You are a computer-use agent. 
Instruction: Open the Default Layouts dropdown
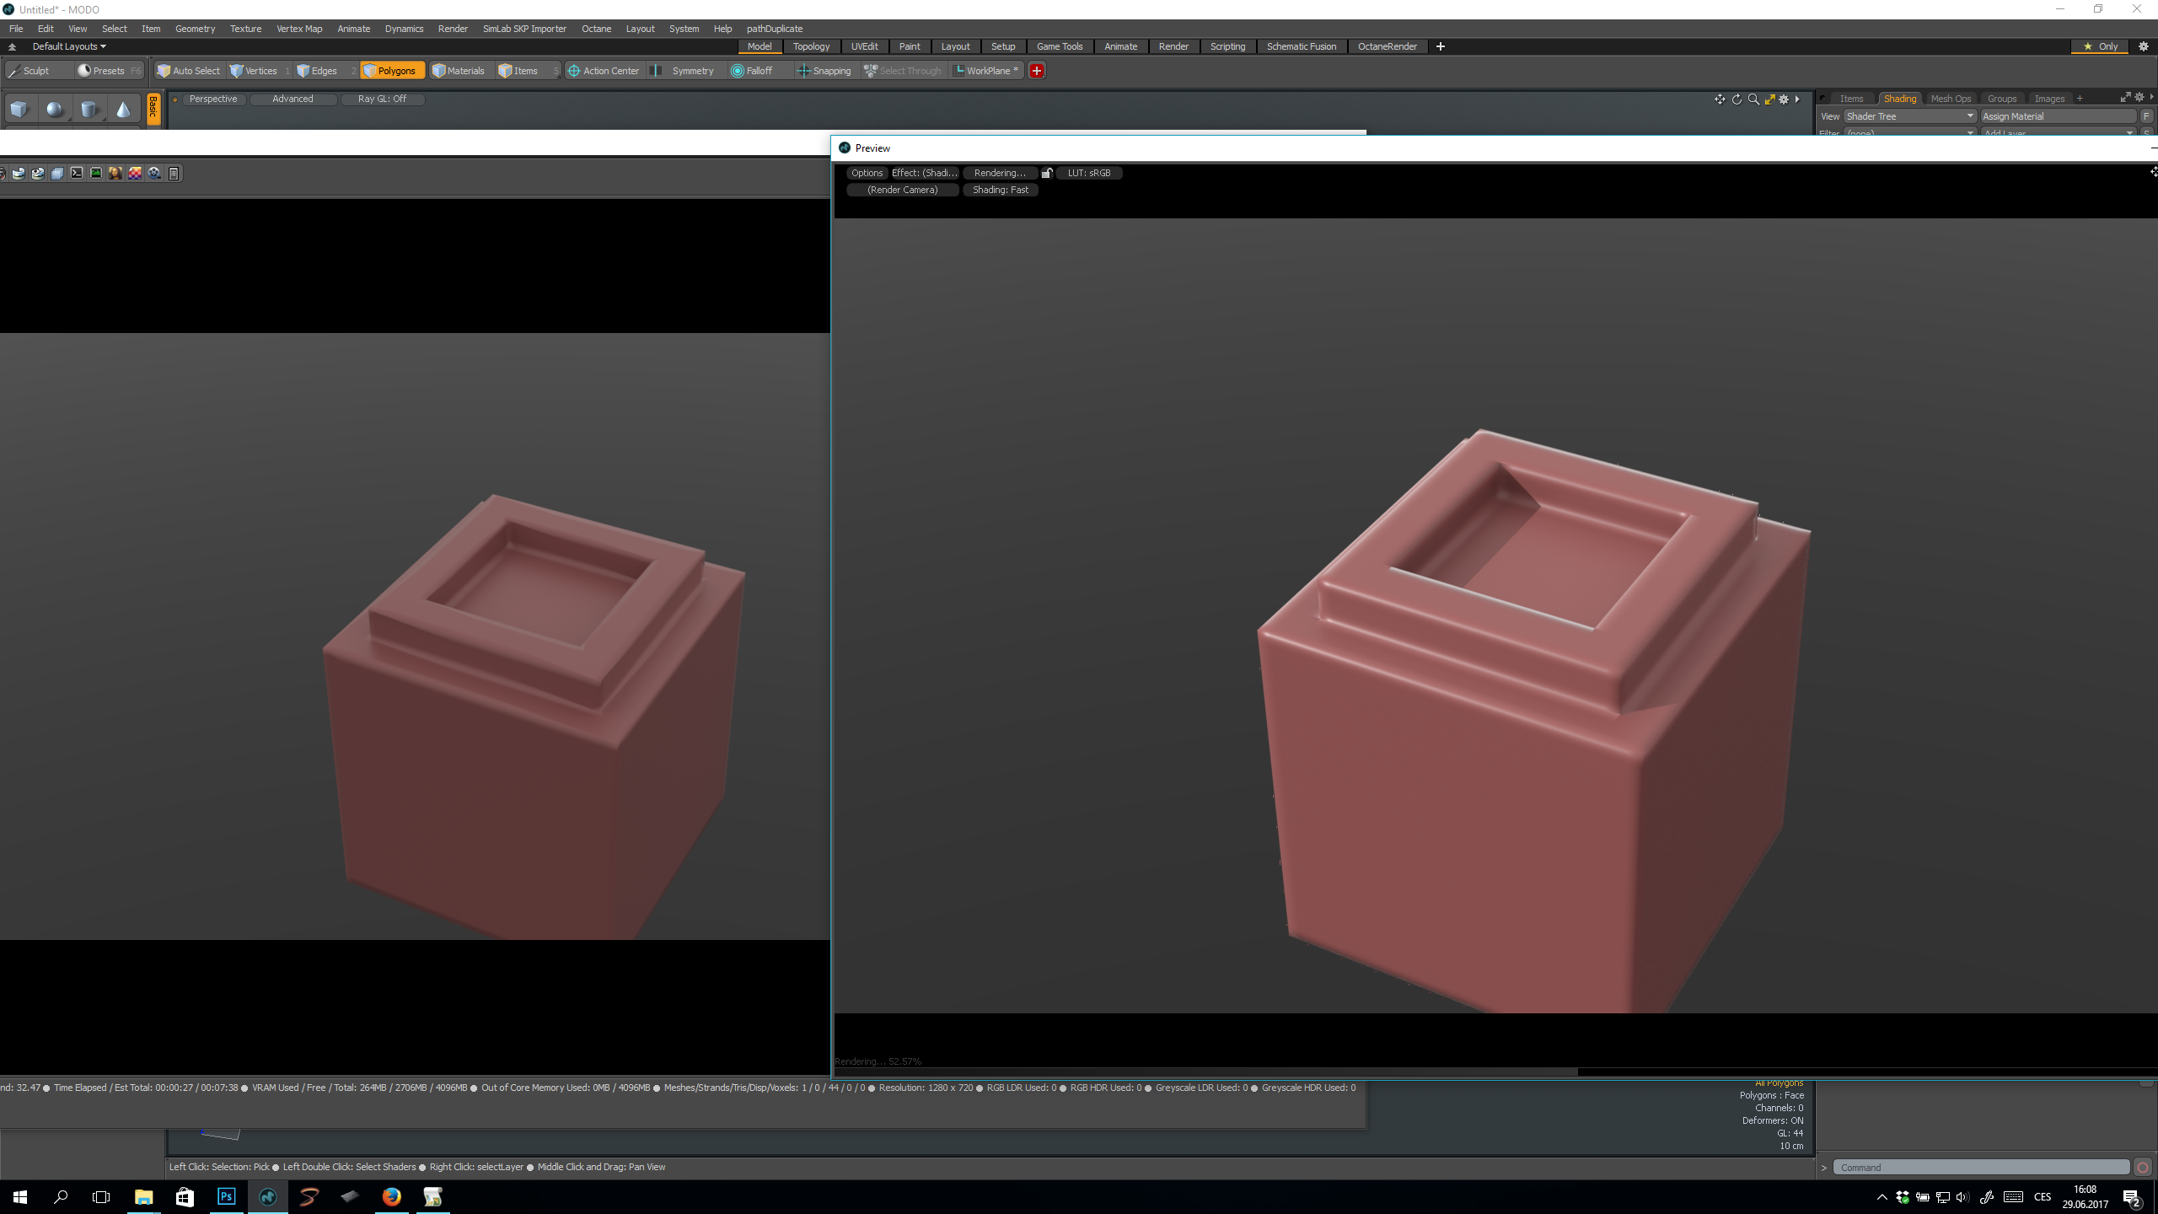(x=69, y=46)
